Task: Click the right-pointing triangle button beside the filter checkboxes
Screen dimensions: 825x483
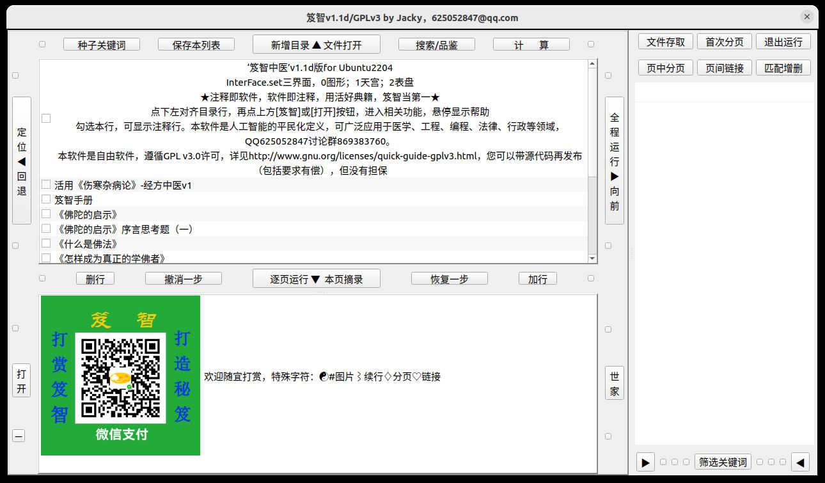Action: (x=645, y=461)
